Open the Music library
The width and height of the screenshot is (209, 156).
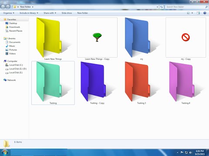point(10,46)
